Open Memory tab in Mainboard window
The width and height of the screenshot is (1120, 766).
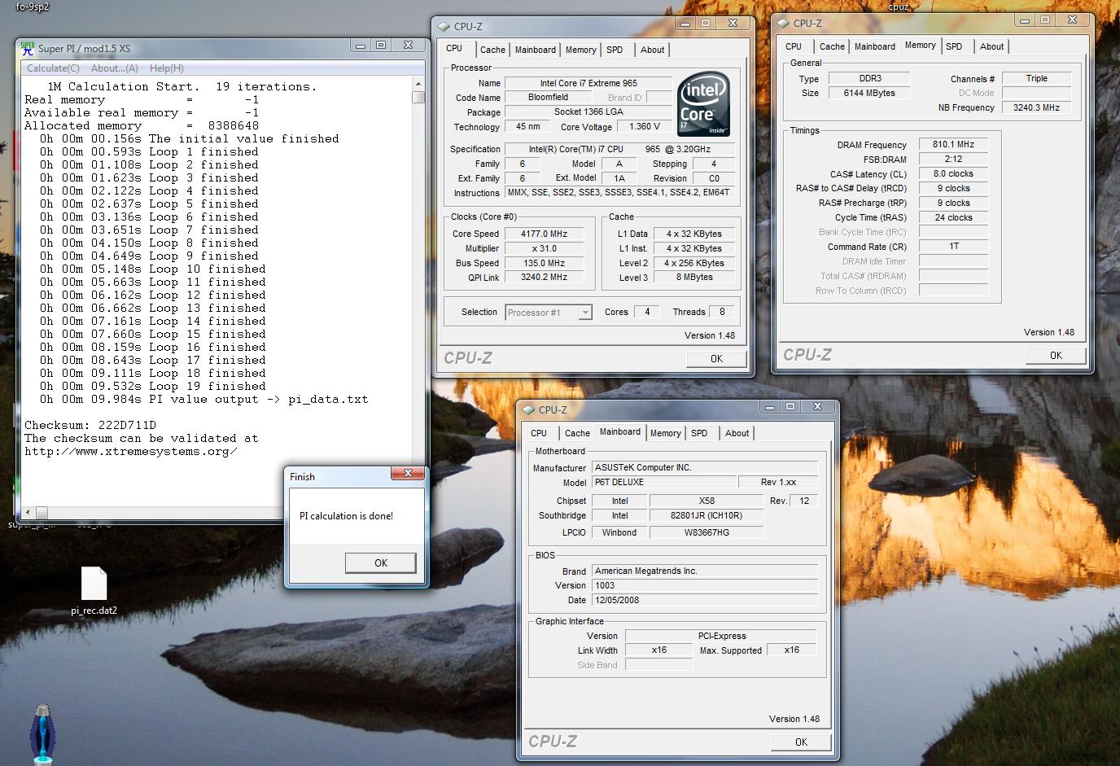tap(666, 433)
